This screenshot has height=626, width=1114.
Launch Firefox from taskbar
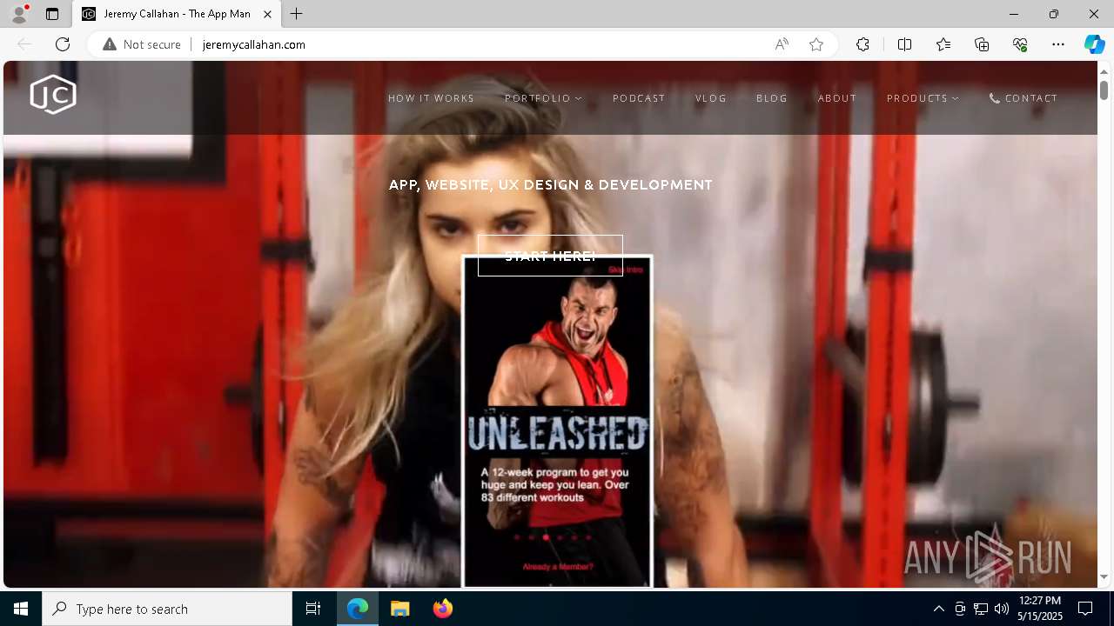coord(443,609)
